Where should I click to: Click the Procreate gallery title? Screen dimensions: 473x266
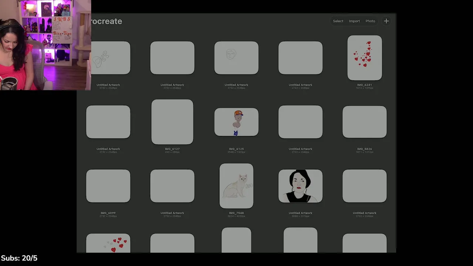click(106, 21)
